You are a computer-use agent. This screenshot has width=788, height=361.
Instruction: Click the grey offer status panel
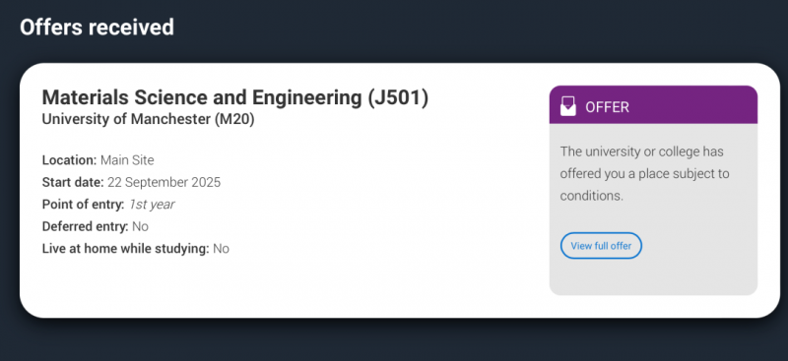pos(653,209)
